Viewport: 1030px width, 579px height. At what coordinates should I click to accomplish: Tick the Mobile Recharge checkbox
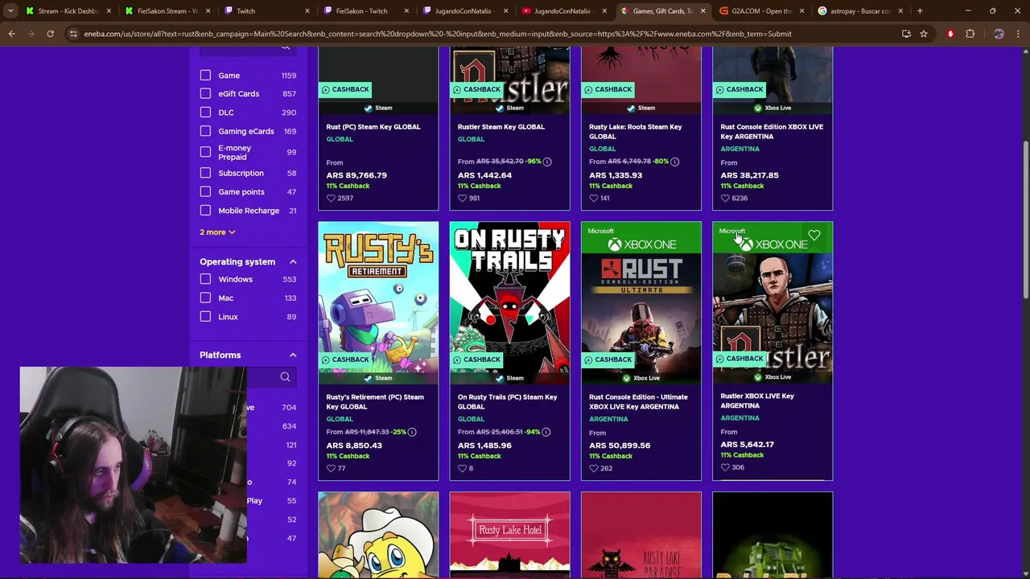click(205, 211)
